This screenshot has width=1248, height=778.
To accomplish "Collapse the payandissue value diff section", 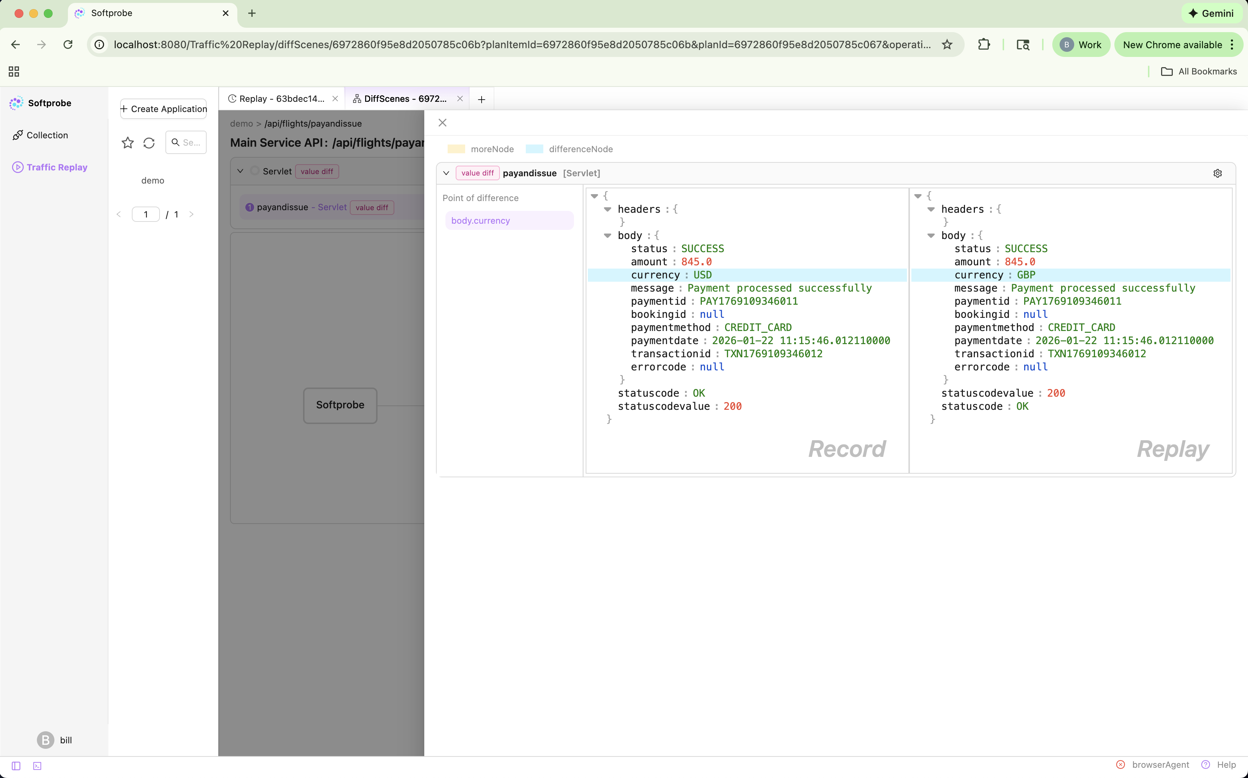I will pos(446,173).
